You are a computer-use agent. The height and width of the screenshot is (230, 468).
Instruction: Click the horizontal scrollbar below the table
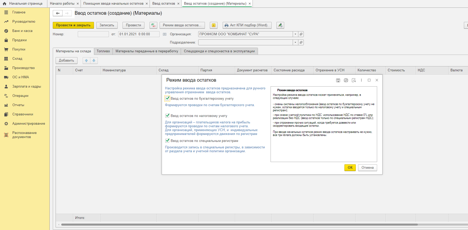[239, 225]
